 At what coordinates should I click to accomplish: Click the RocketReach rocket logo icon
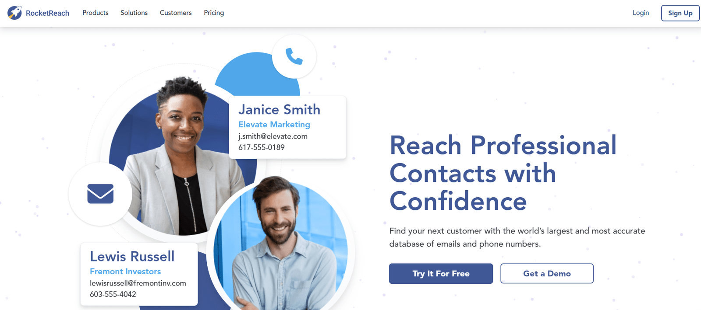[x=14, y=13]
